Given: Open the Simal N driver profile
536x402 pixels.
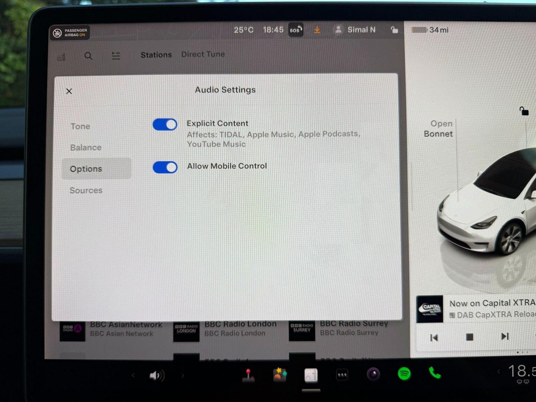Looking at the screenshot, I should click(x=355, y=30).
